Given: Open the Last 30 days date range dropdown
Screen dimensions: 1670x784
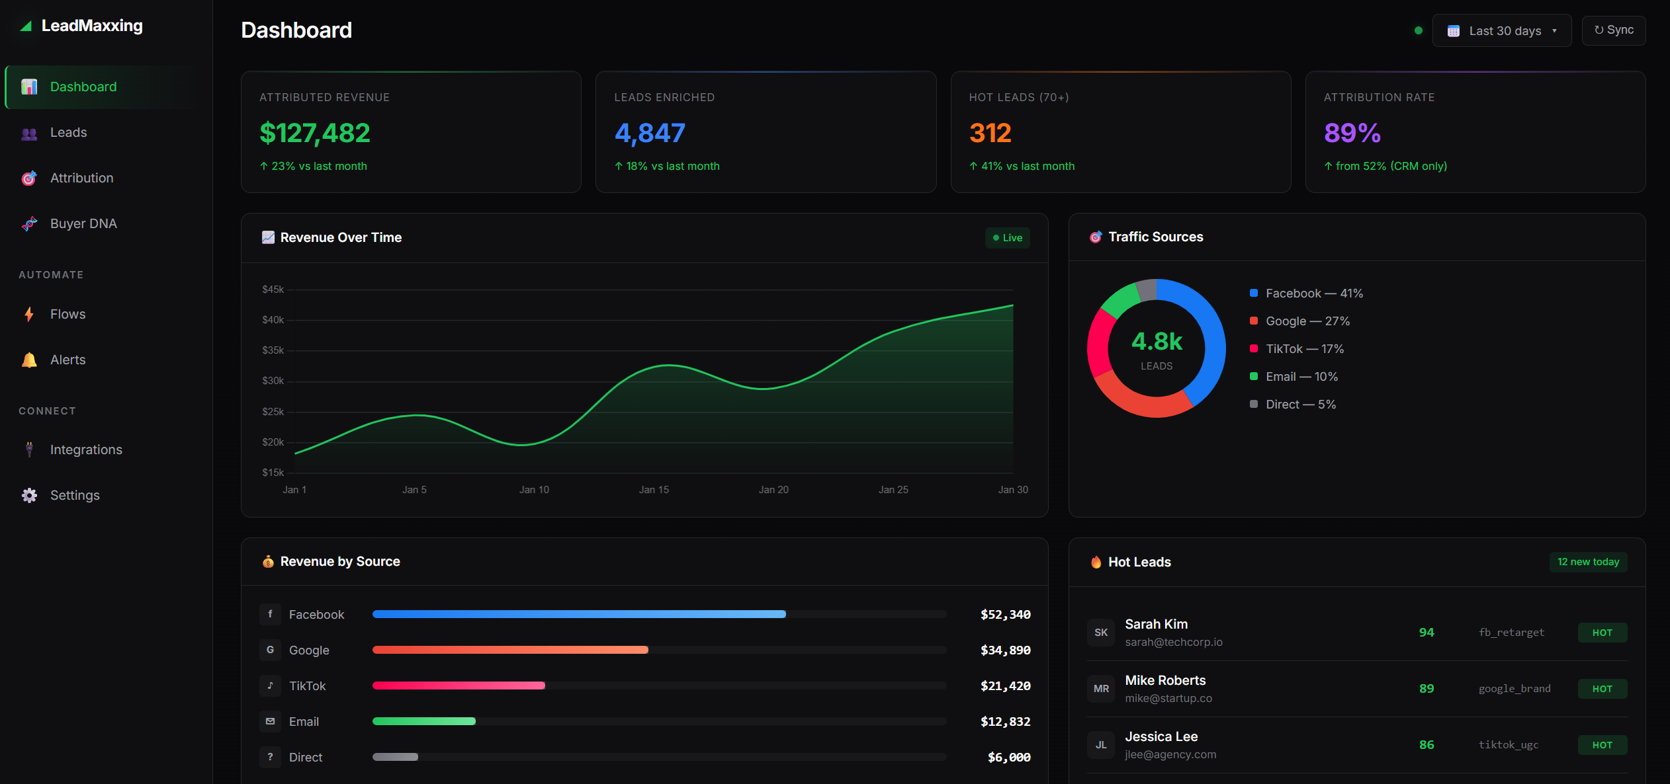Looking at the screenshot, I should coord(1502,30).
